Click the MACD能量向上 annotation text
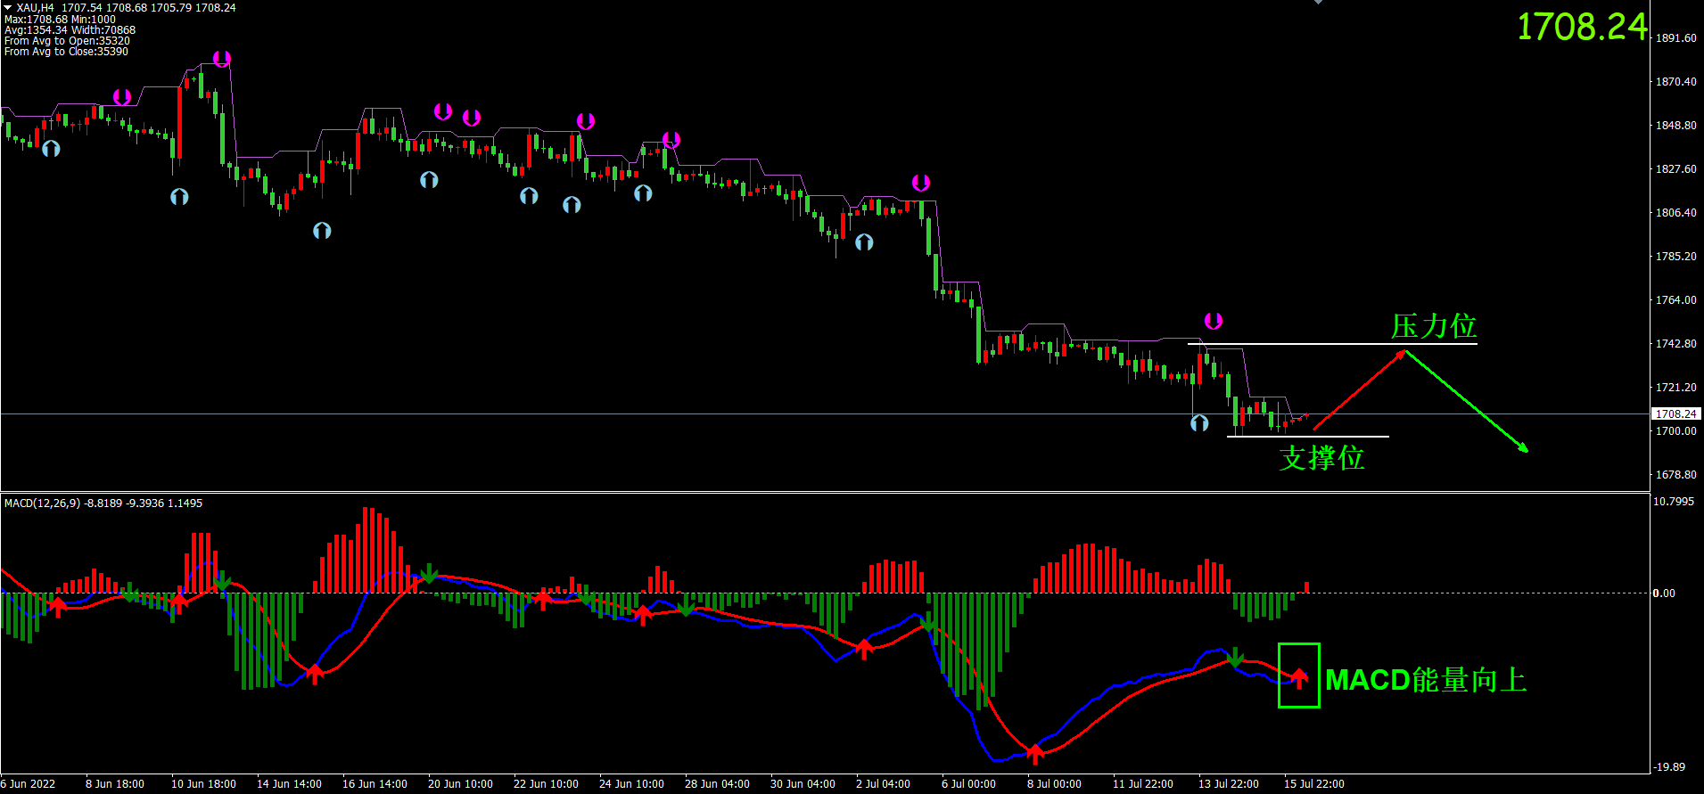Viewport: 1704px width, 794px height. point(1425,680)
